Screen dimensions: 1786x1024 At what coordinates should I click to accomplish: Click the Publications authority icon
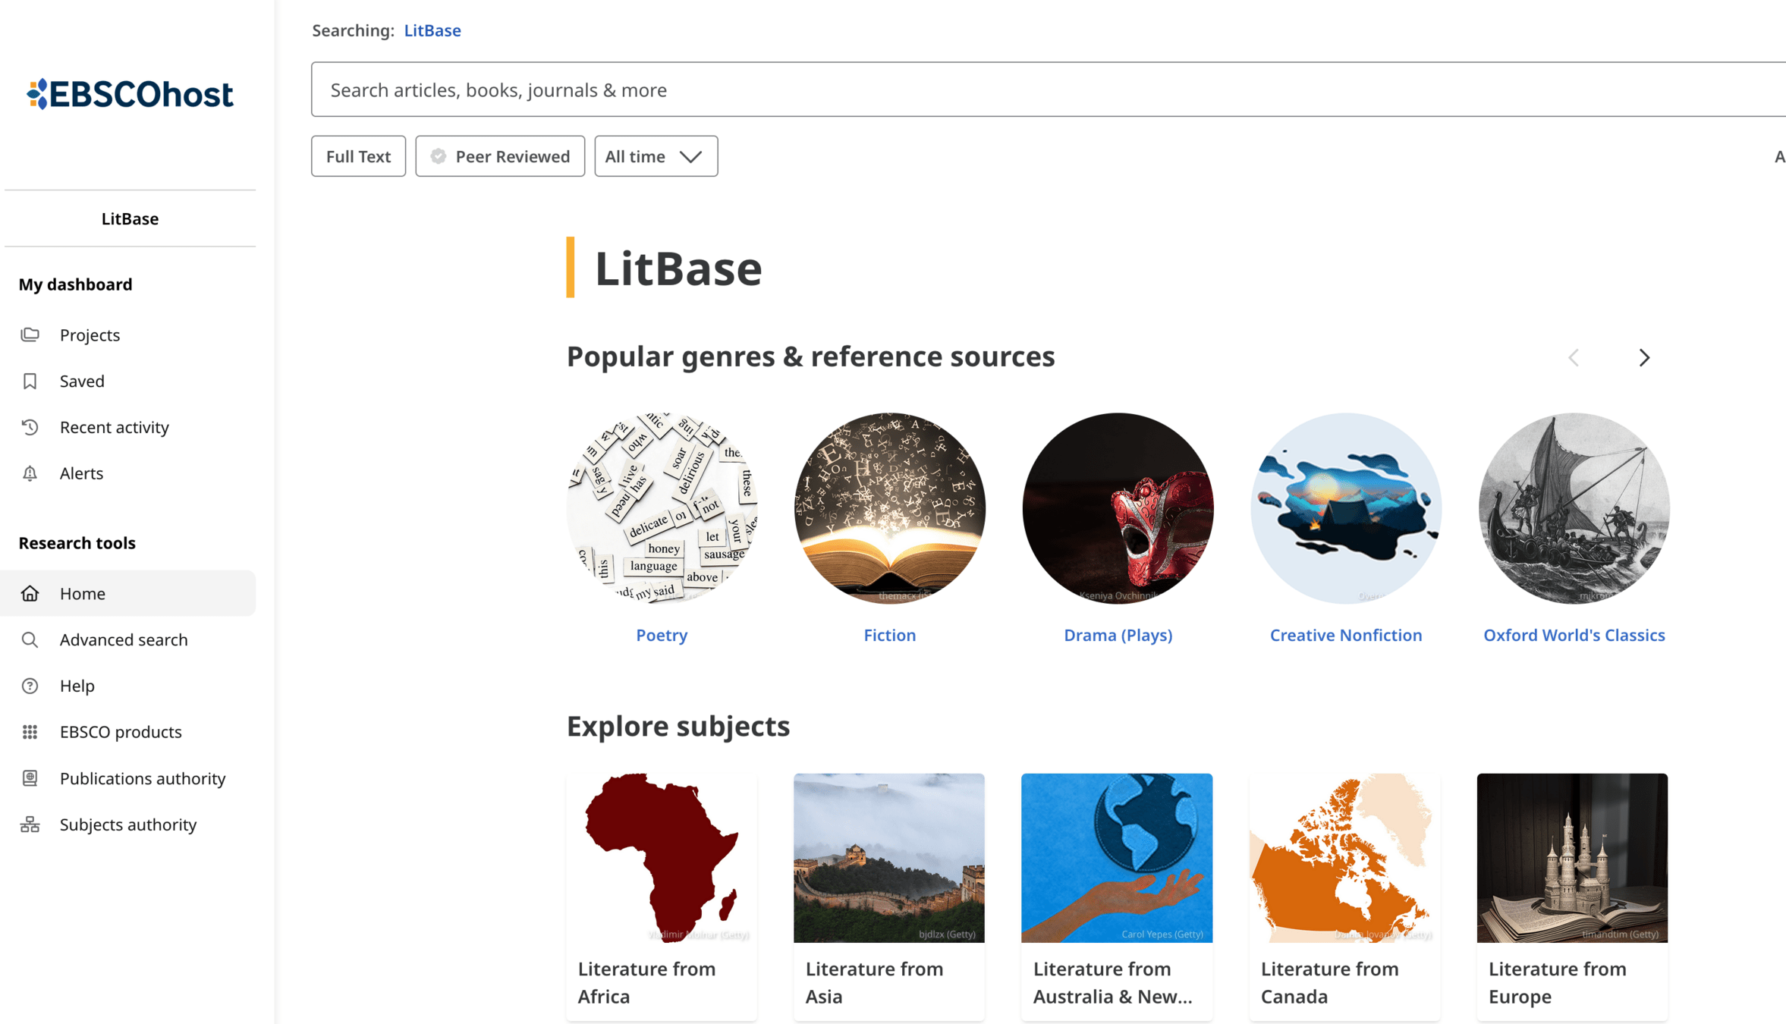point(30,778)
